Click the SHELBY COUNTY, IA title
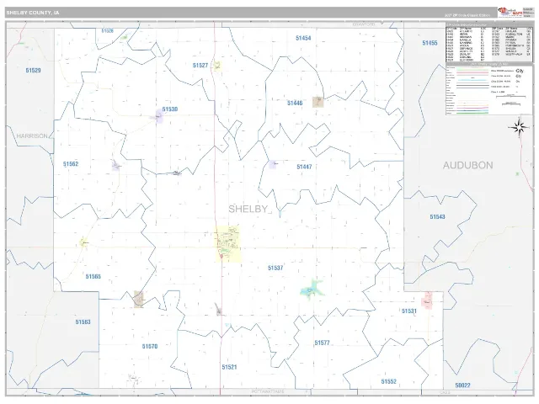 pyautogui.click(x=33, y=13)
